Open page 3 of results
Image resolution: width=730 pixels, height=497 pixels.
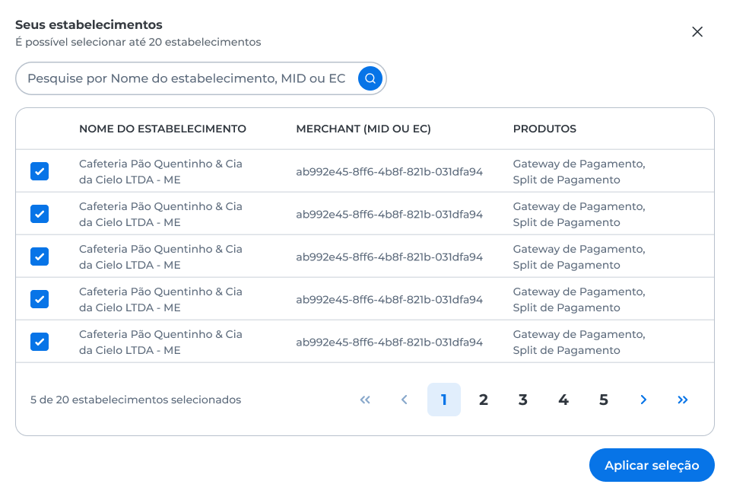[x=523, y=400]
